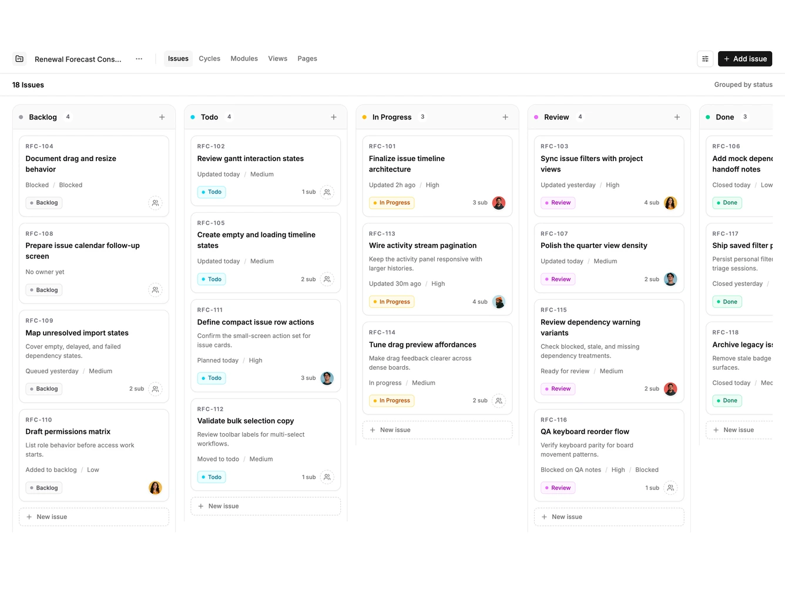Open assignee avatar on RFC-115
The height and width of the screenshot is (589, 785).
670,389
